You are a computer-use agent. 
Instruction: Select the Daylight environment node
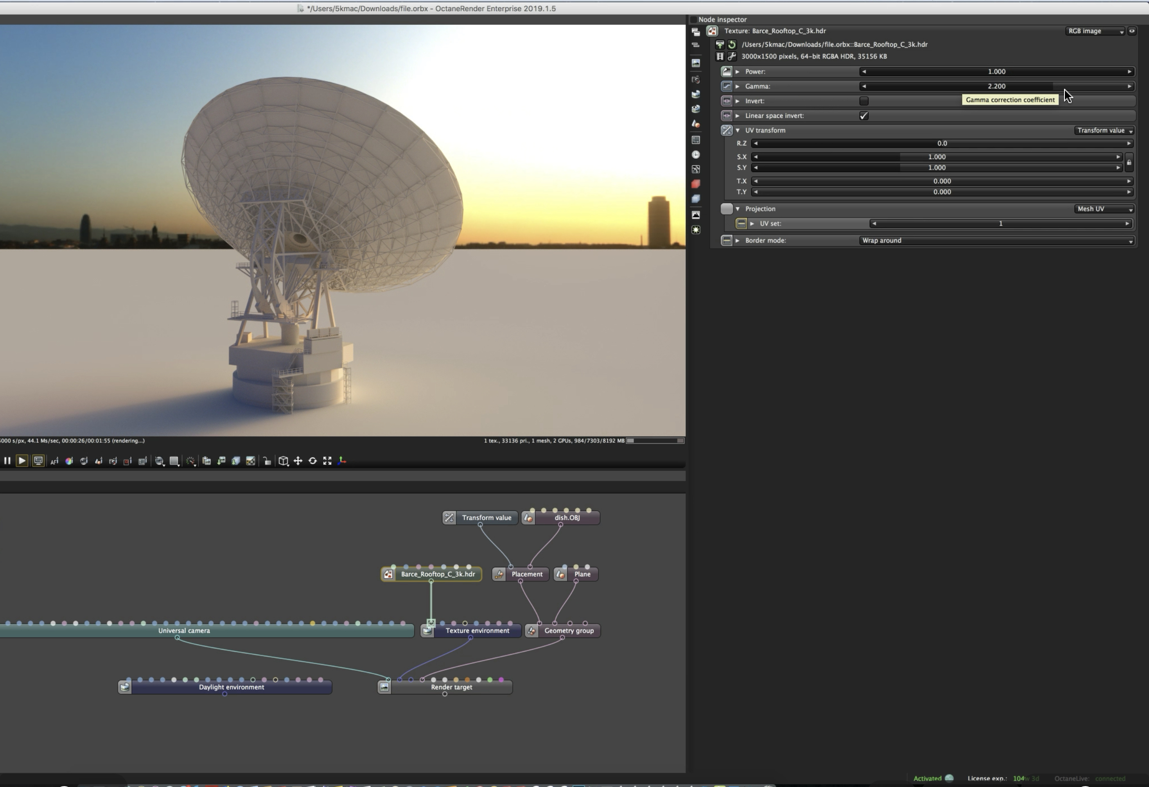click(231, 687)
